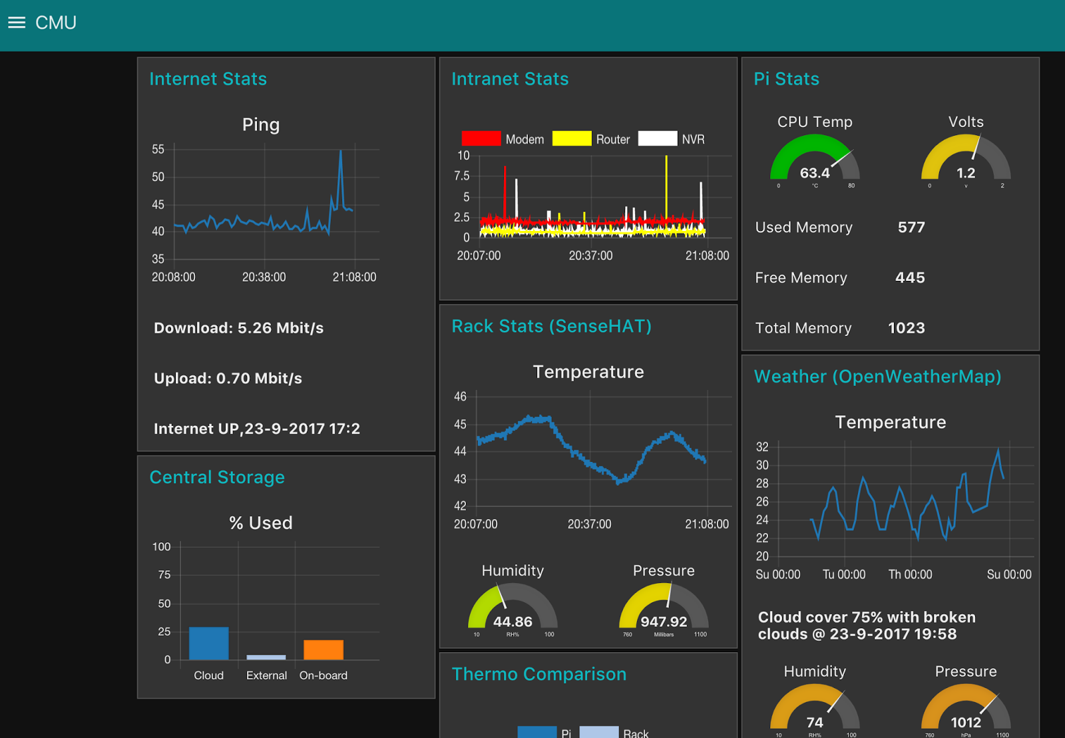Image resolution: width=1065 pixels, height=738 pixels.
Task: Open the hamburger menu next to CMU
Action: (x=17, y=23)
